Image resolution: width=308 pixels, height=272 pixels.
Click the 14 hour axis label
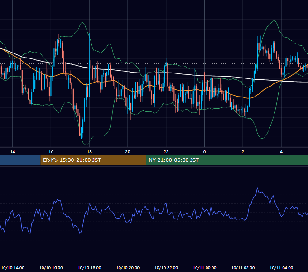(x=13, y=152)
